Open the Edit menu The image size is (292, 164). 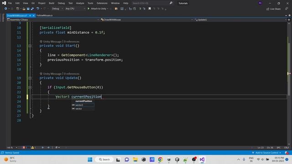click(17, 3)
